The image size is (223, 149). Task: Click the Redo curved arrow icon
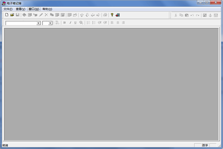198,15
